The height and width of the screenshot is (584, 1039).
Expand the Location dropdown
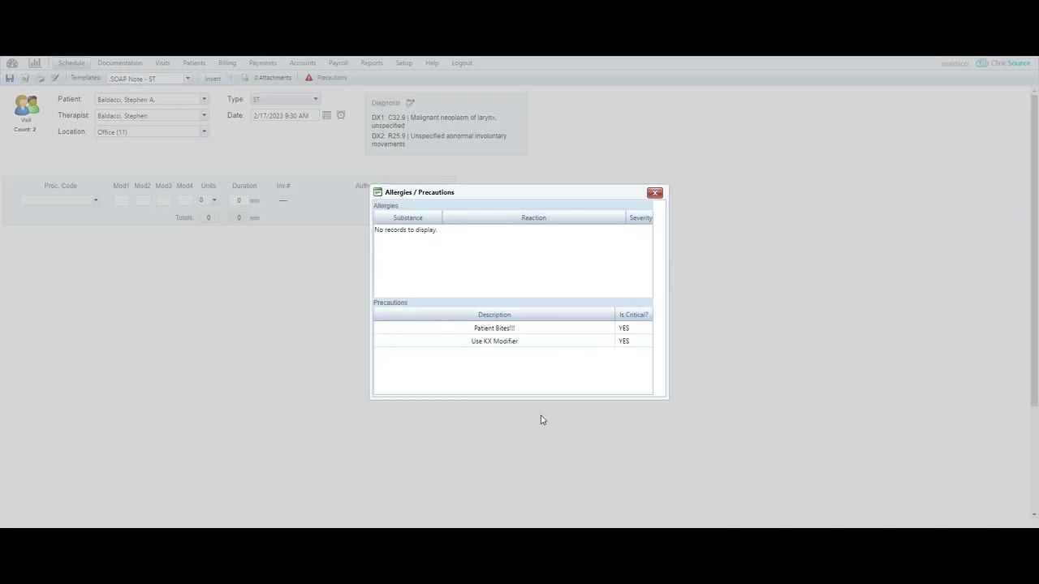pos(204,131)
